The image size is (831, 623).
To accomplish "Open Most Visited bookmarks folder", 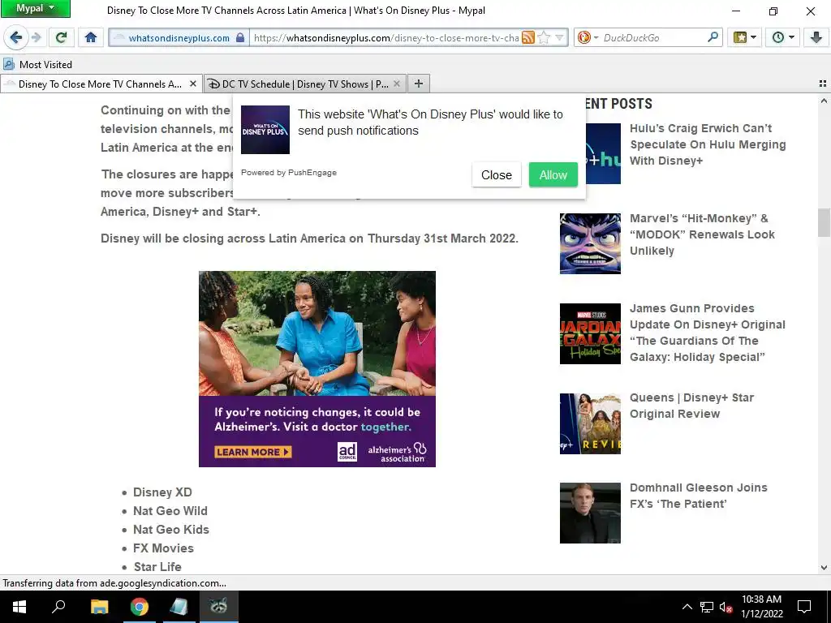I will (37, 65).
